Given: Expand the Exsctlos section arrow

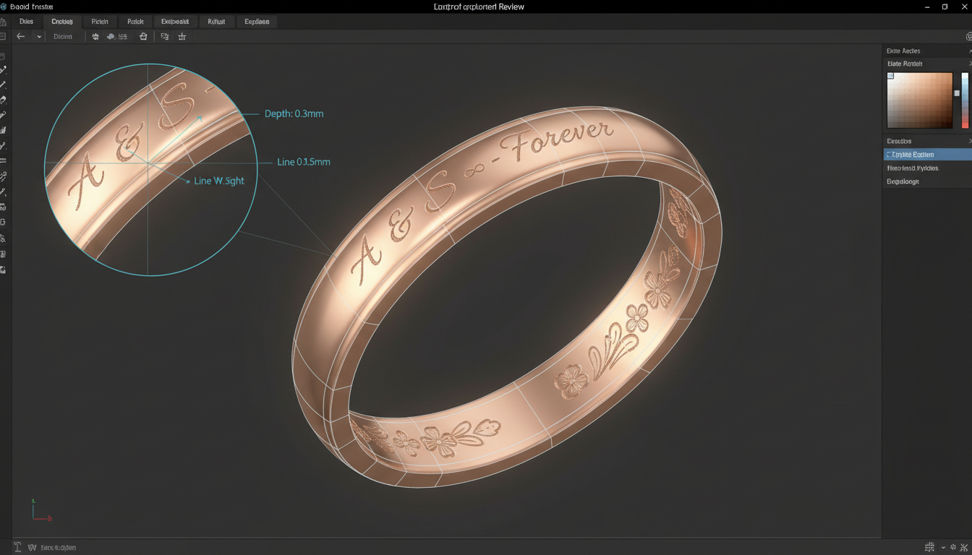Looking at the screenshot, I should pos(969,141).
